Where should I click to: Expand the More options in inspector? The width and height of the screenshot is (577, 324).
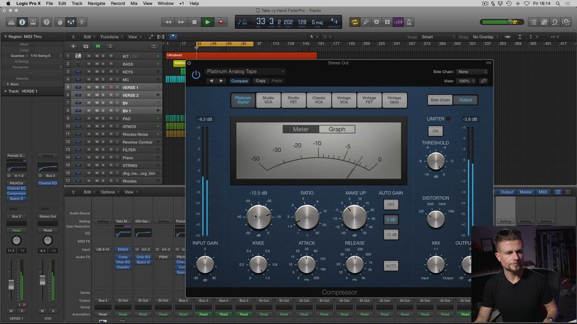(x=8, y=84)
